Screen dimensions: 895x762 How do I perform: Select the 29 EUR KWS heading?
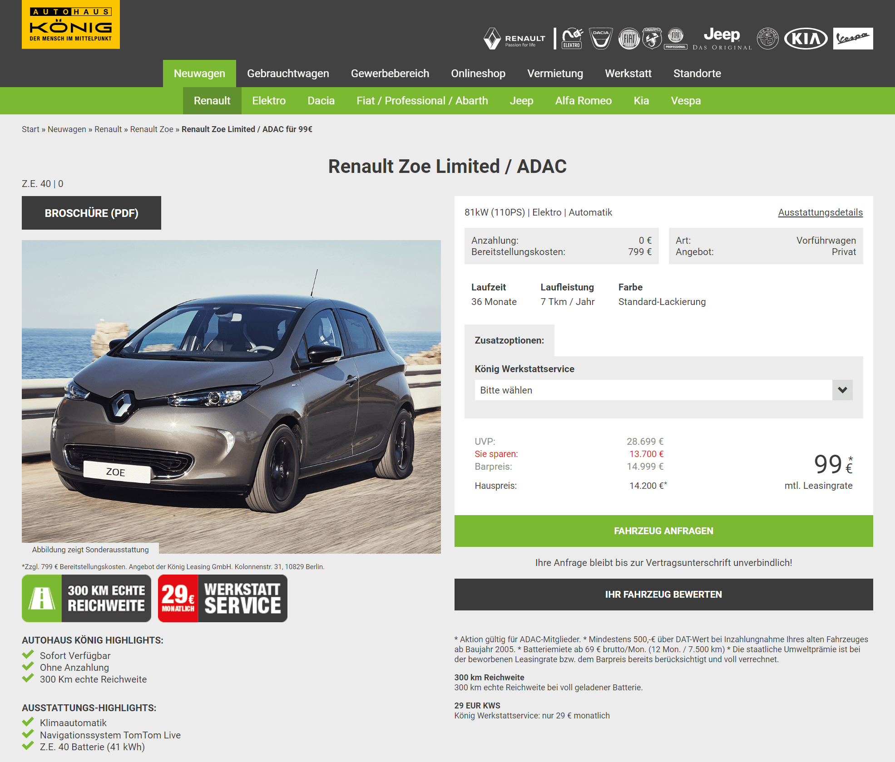(477, 706)
